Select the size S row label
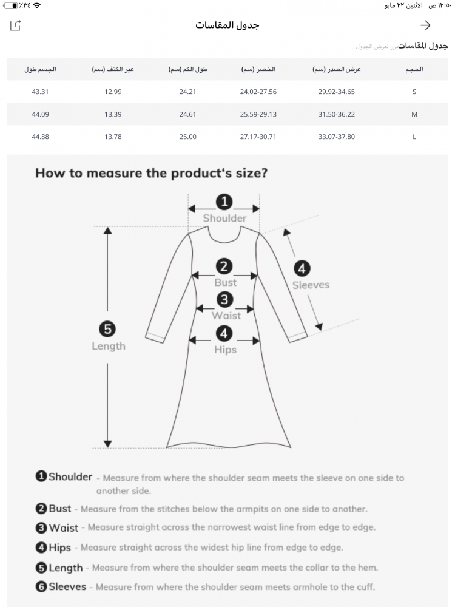 click(x=414, y=92)
